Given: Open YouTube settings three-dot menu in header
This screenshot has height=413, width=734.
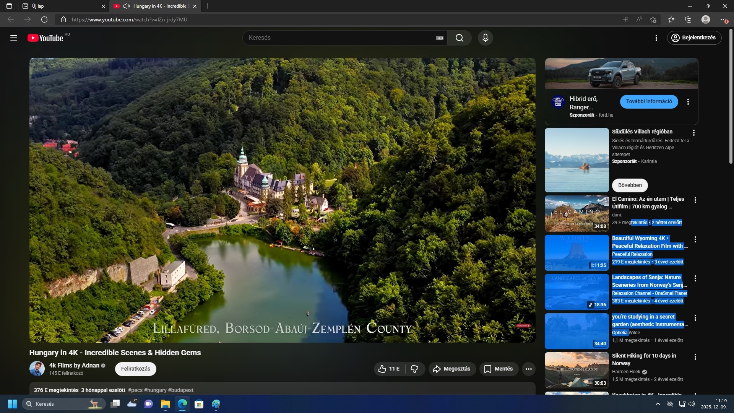Looking at the screenshot, I should pos(656,38).
